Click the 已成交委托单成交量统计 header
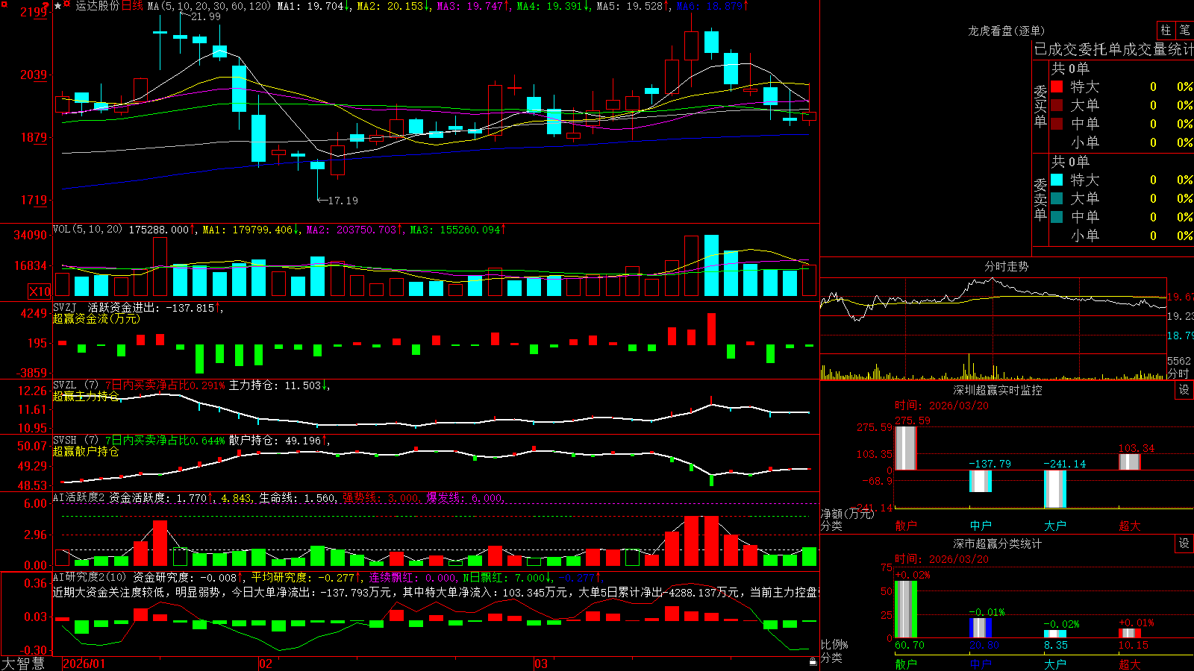 tap(1113, 49)
